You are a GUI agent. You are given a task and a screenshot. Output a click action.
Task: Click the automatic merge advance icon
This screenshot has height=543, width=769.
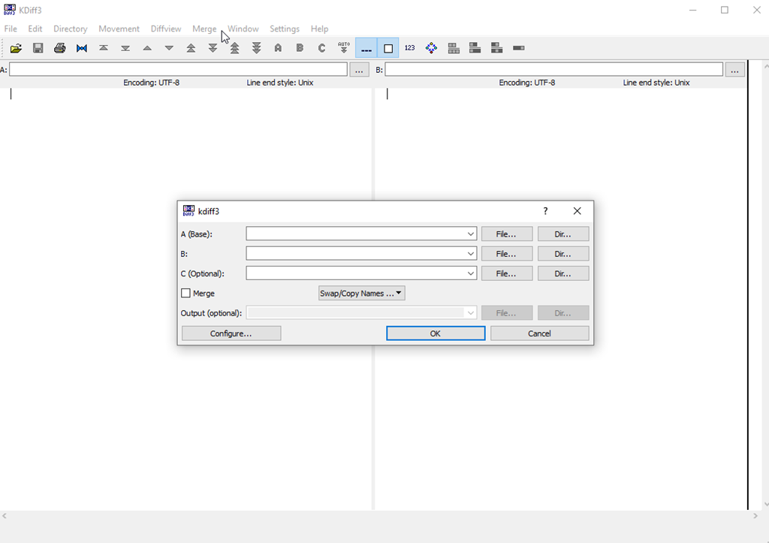click(x=343, y=47)
